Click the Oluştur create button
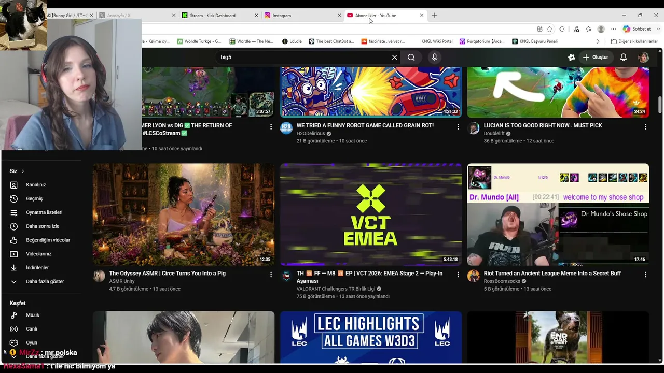This screenshot has height=373, width=664. click(x=595, y=58)
